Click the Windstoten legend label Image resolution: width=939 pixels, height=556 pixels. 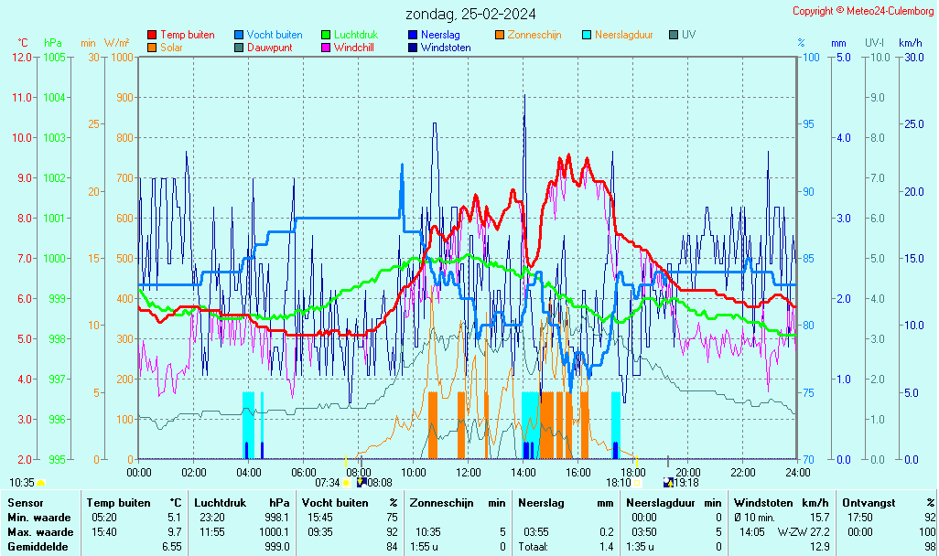coord(446,48)
